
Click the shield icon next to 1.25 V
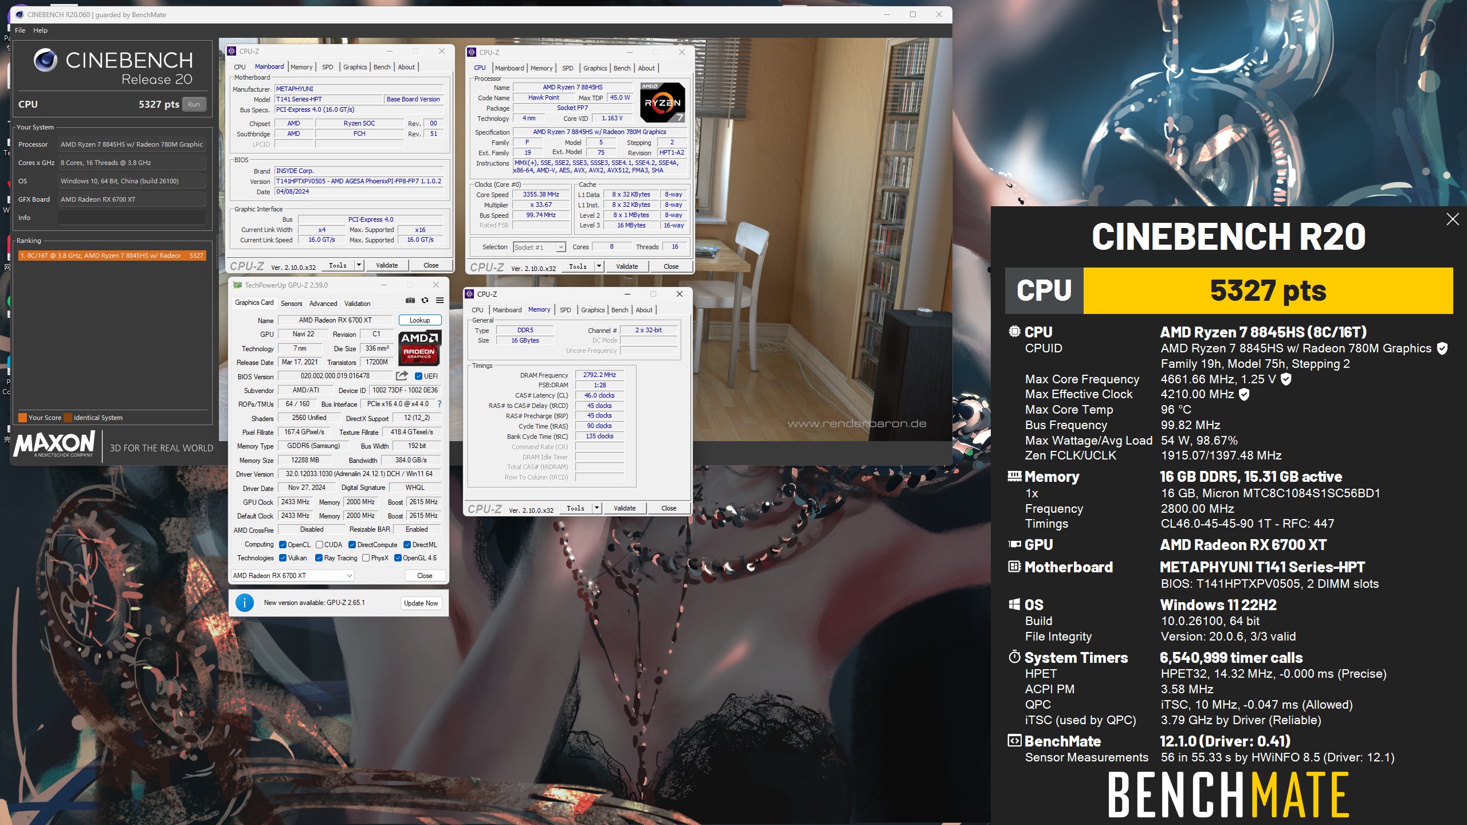tap(1285, 379)
